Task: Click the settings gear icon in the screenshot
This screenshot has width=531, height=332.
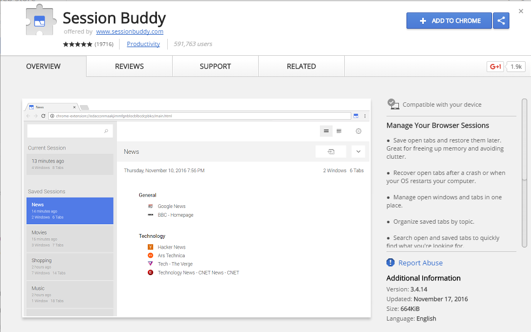Action: tap(358, 131)
